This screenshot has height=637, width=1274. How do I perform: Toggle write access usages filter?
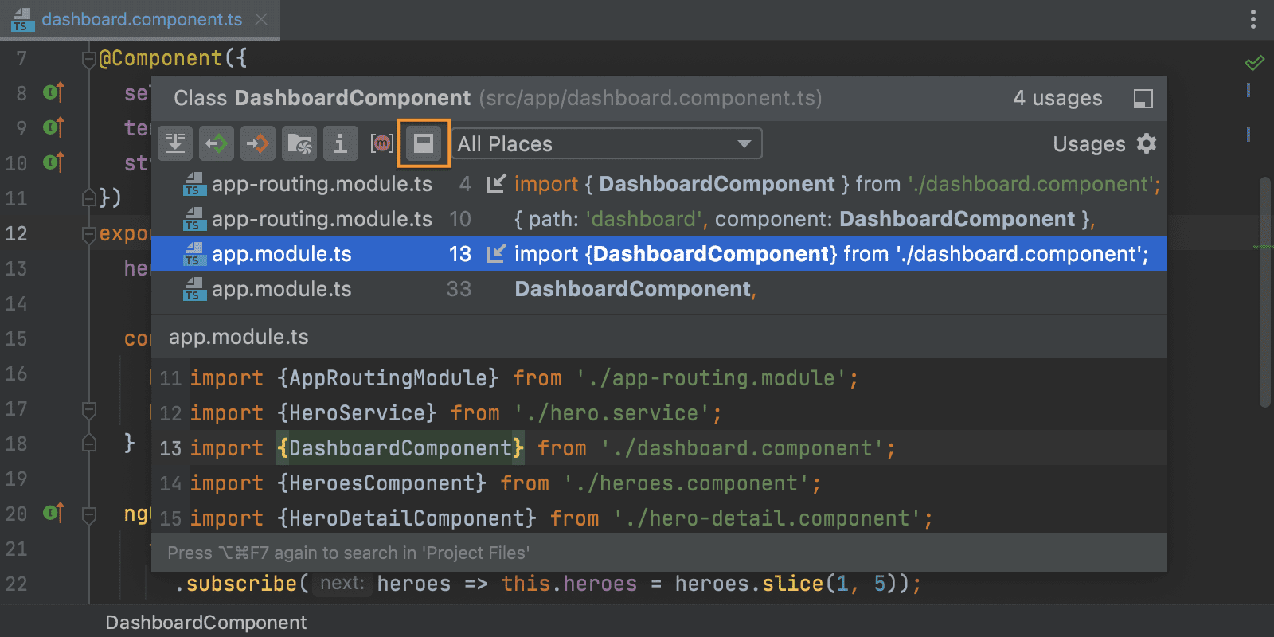(x=258, y=144)
